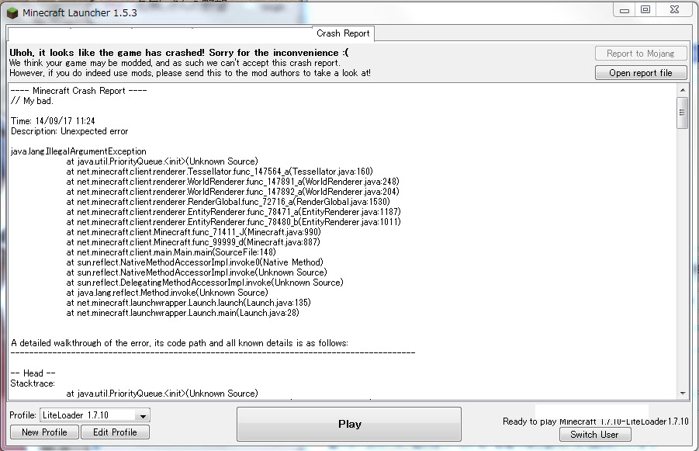Select the Crash Report tab
This screenshot has width=699, height=451.
pos(343,33)
